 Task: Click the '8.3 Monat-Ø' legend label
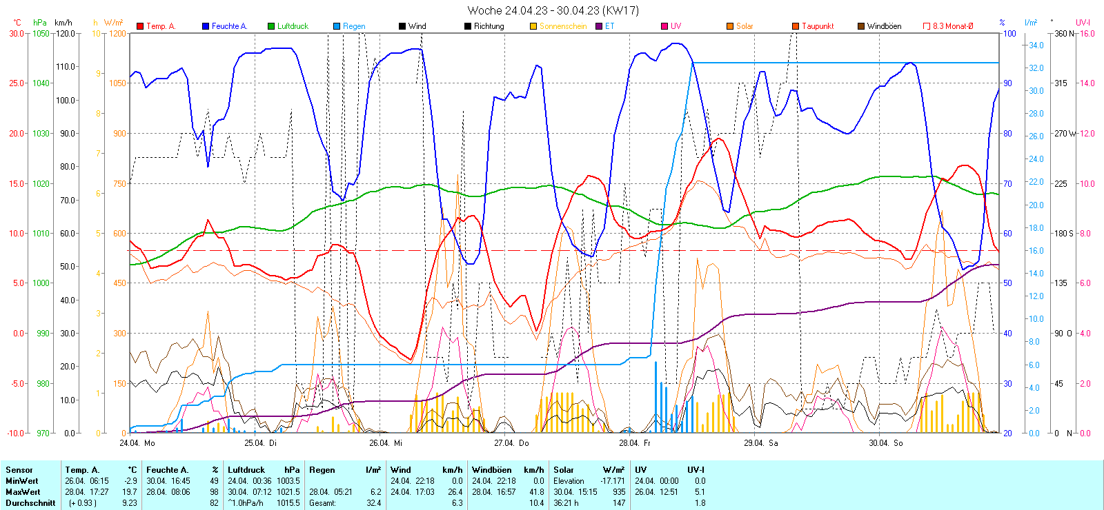(953, 26)
